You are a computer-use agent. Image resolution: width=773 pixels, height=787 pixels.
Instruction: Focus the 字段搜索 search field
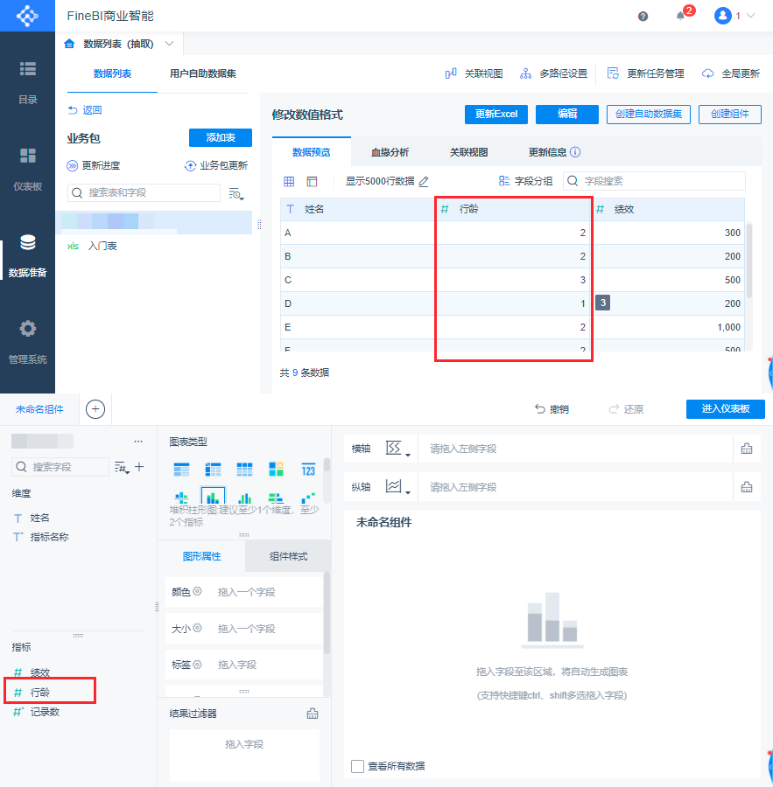tap(654, 181)
